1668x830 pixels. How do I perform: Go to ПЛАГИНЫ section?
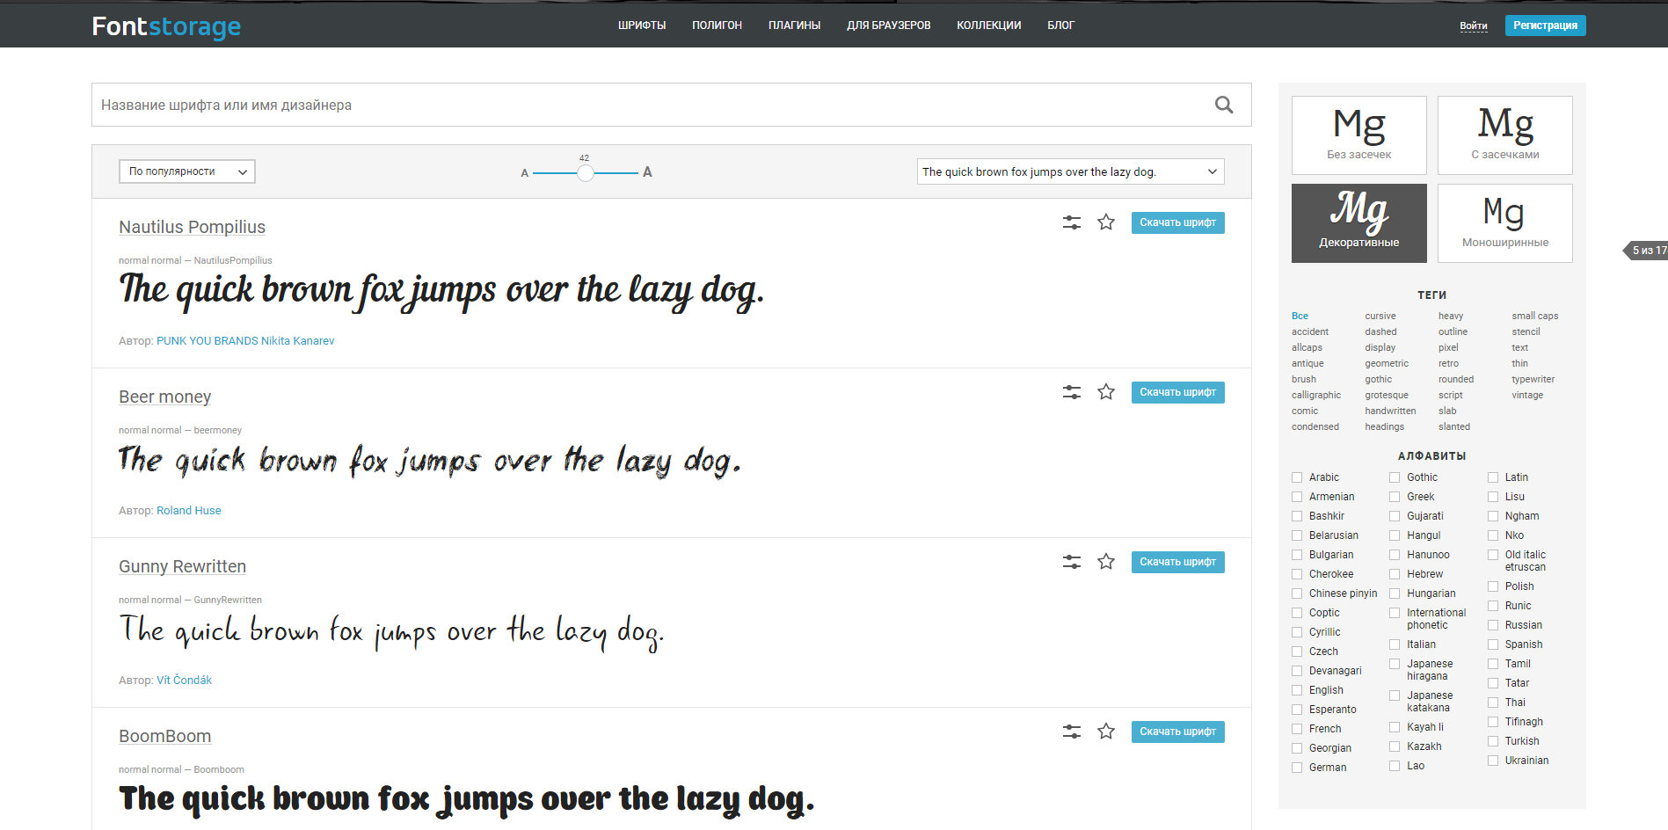[x=794, y=25]
